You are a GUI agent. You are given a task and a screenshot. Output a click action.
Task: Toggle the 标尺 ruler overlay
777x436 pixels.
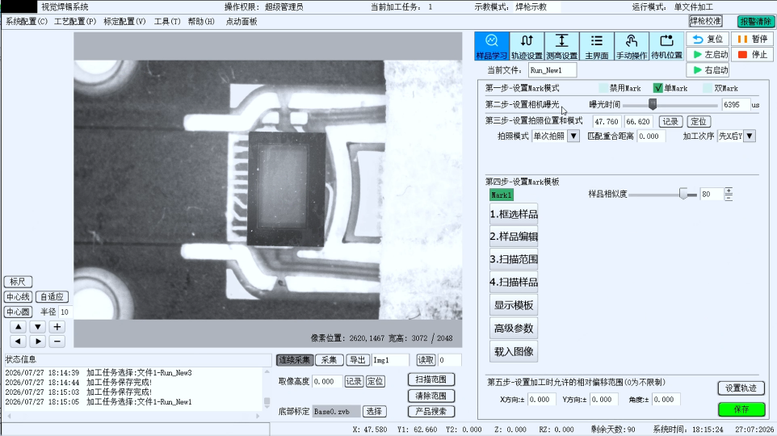pyautogui.click(x=18, y=282)
